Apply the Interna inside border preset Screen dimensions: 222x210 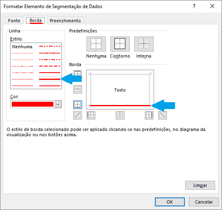coord(144,44)
